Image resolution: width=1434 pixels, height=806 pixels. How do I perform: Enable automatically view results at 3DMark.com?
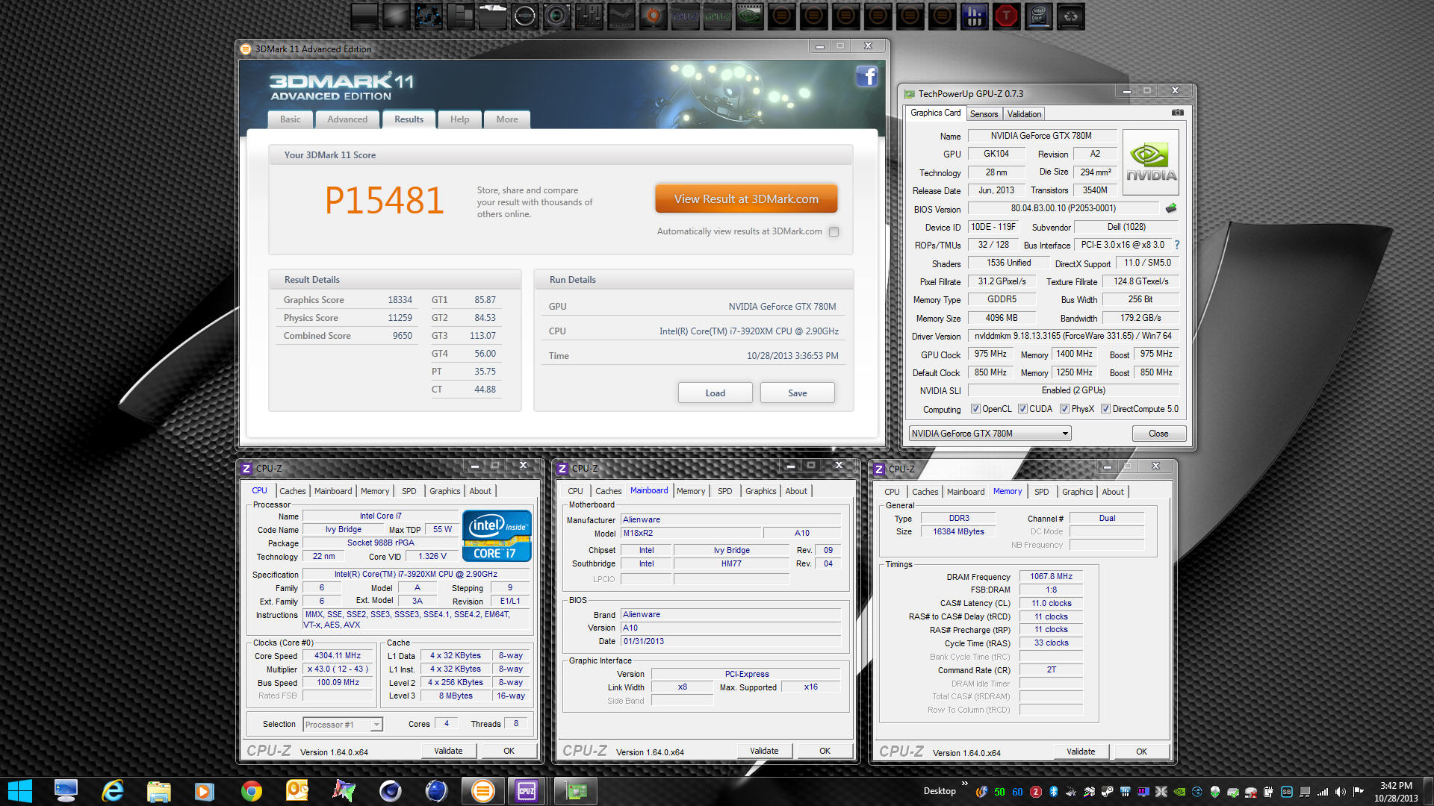[834, 231]
